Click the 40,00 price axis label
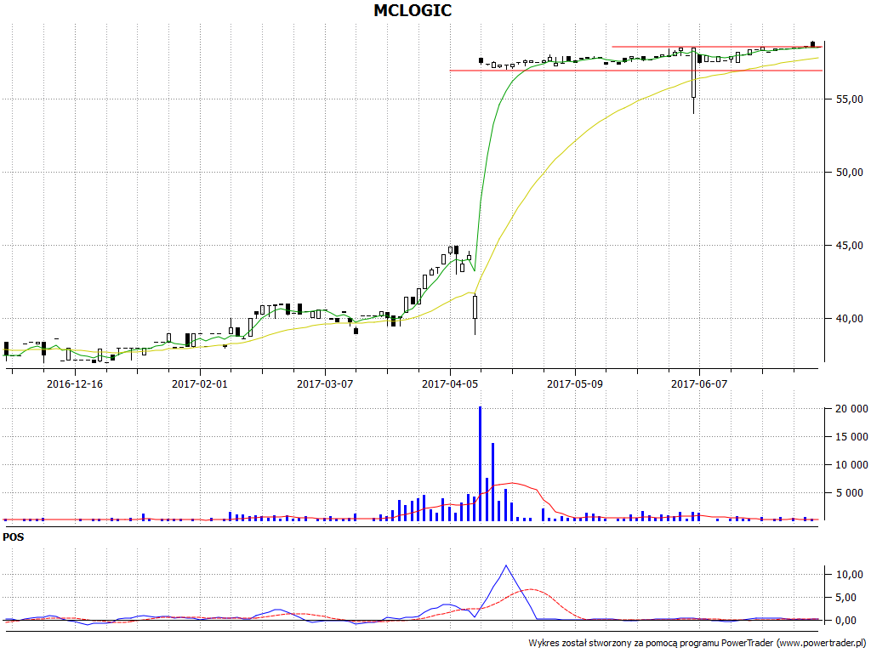Image resolution: width=871 pixels, height=653 pixels. click(x=850, y=319)
